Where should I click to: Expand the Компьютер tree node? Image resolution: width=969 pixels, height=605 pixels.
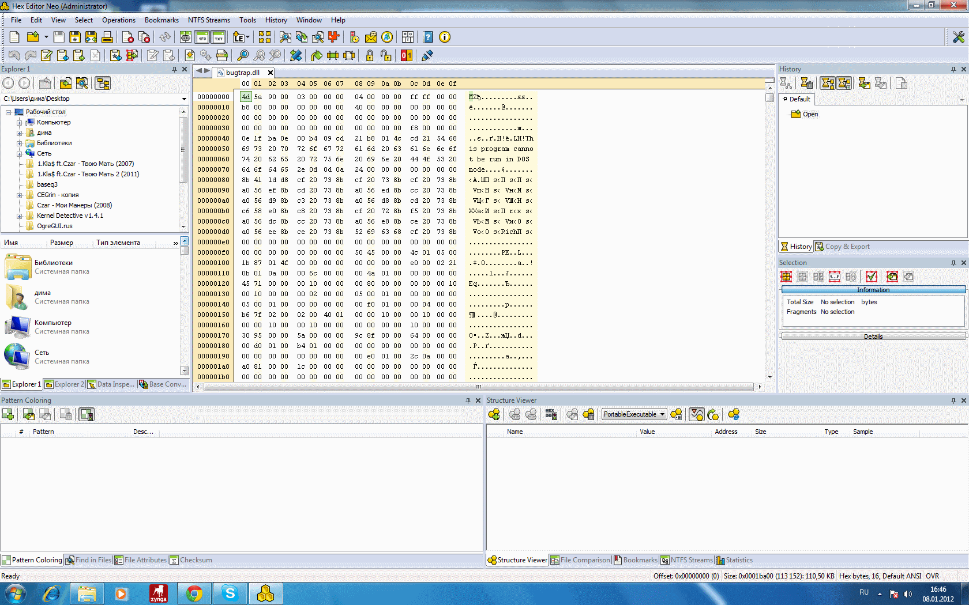pos(19,123)
